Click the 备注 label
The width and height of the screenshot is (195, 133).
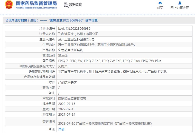52,93
